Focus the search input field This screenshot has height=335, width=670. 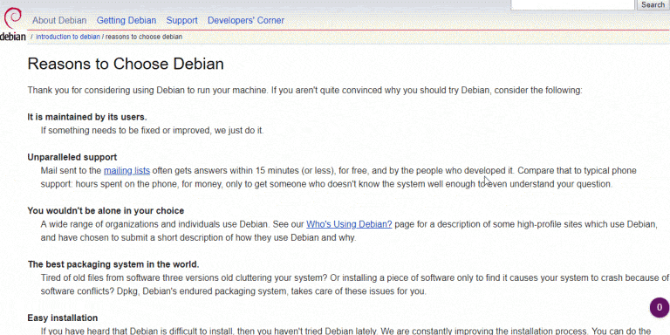[x=572, y=4]
